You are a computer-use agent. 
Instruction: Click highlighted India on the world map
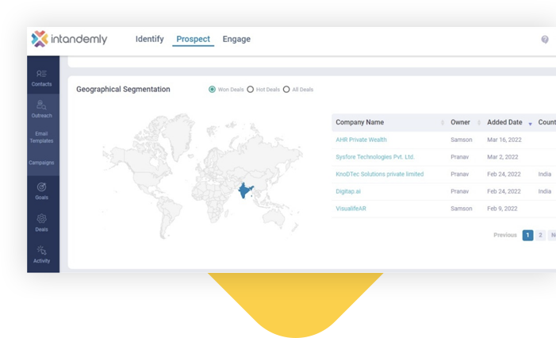pyautogui.click(x=244, y=190)
